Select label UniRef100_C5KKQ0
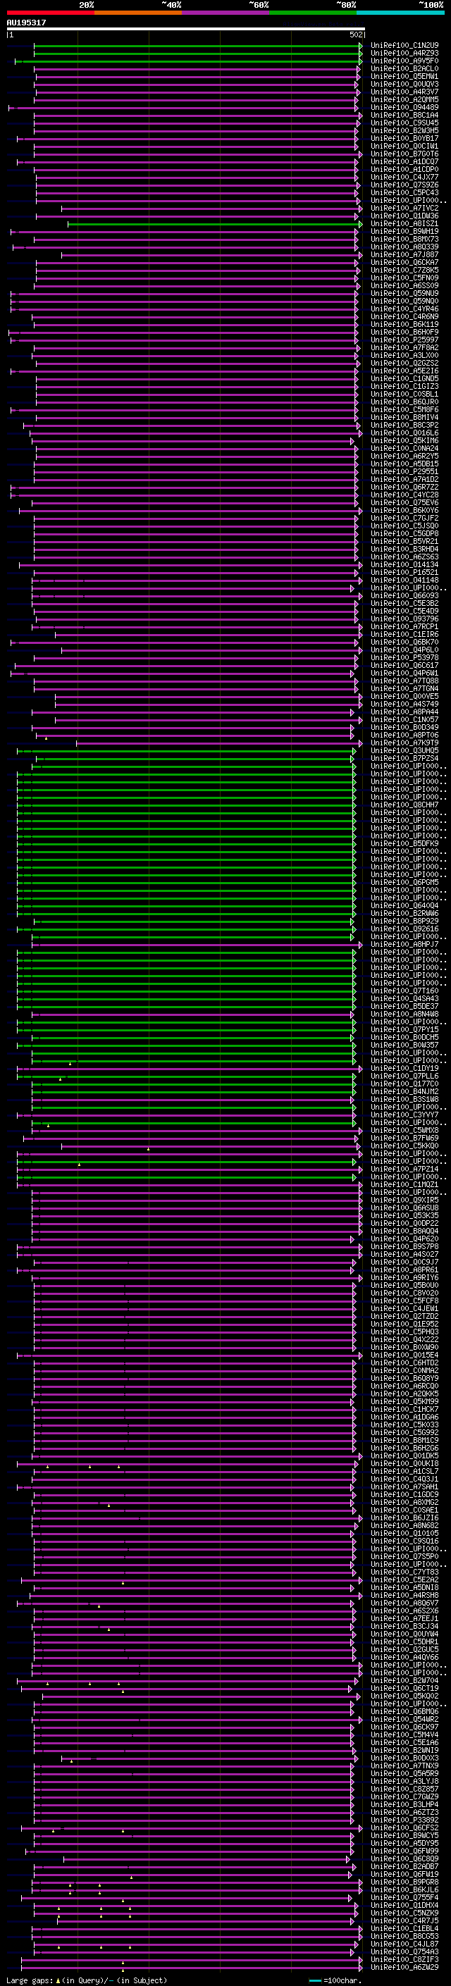Viewport: 451px width, 1986px height. point(404,1146)
